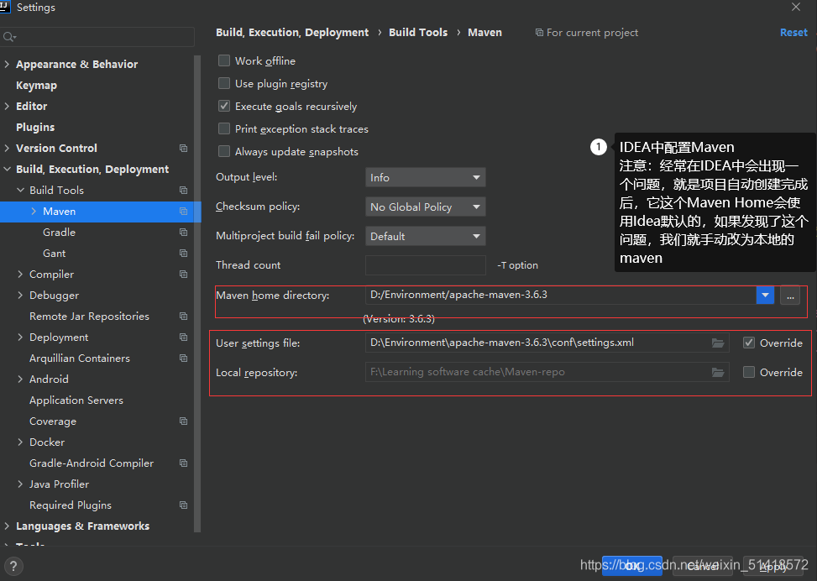
Task: Click the Reset link
Action: 793,32
